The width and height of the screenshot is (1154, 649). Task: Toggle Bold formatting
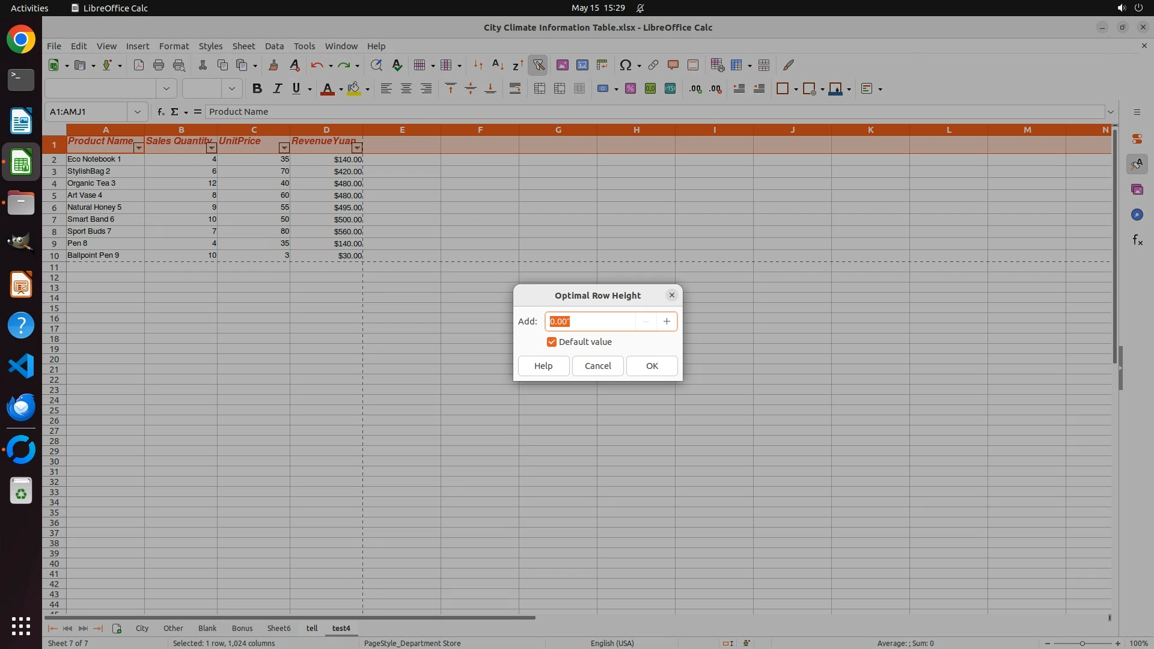click(257, 89)
